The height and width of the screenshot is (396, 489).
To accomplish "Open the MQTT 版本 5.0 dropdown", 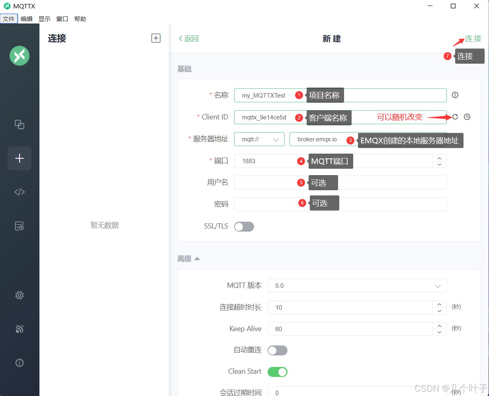I will click(357, 286).
